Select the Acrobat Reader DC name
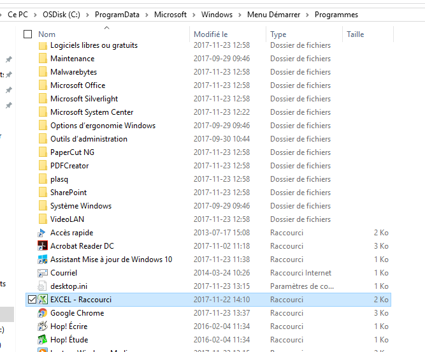This screenshot has height=352, width=425. (x=82, y=246)
